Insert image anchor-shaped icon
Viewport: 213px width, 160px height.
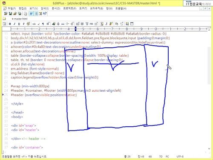pos(58,24)
